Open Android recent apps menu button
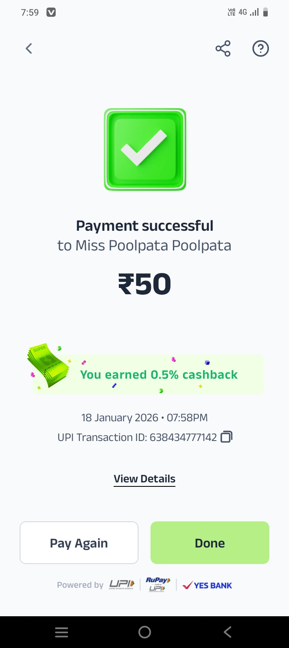 61,632
